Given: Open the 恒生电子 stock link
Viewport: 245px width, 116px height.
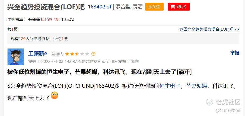Looking at the screenshot, I should click(170, 86).
